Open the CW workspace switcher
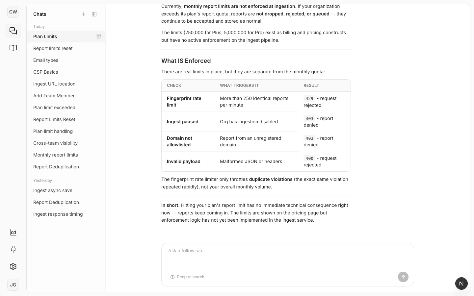The height and width of the screenshot is (296, 474). pyautogui.click(x=13, y=12)
